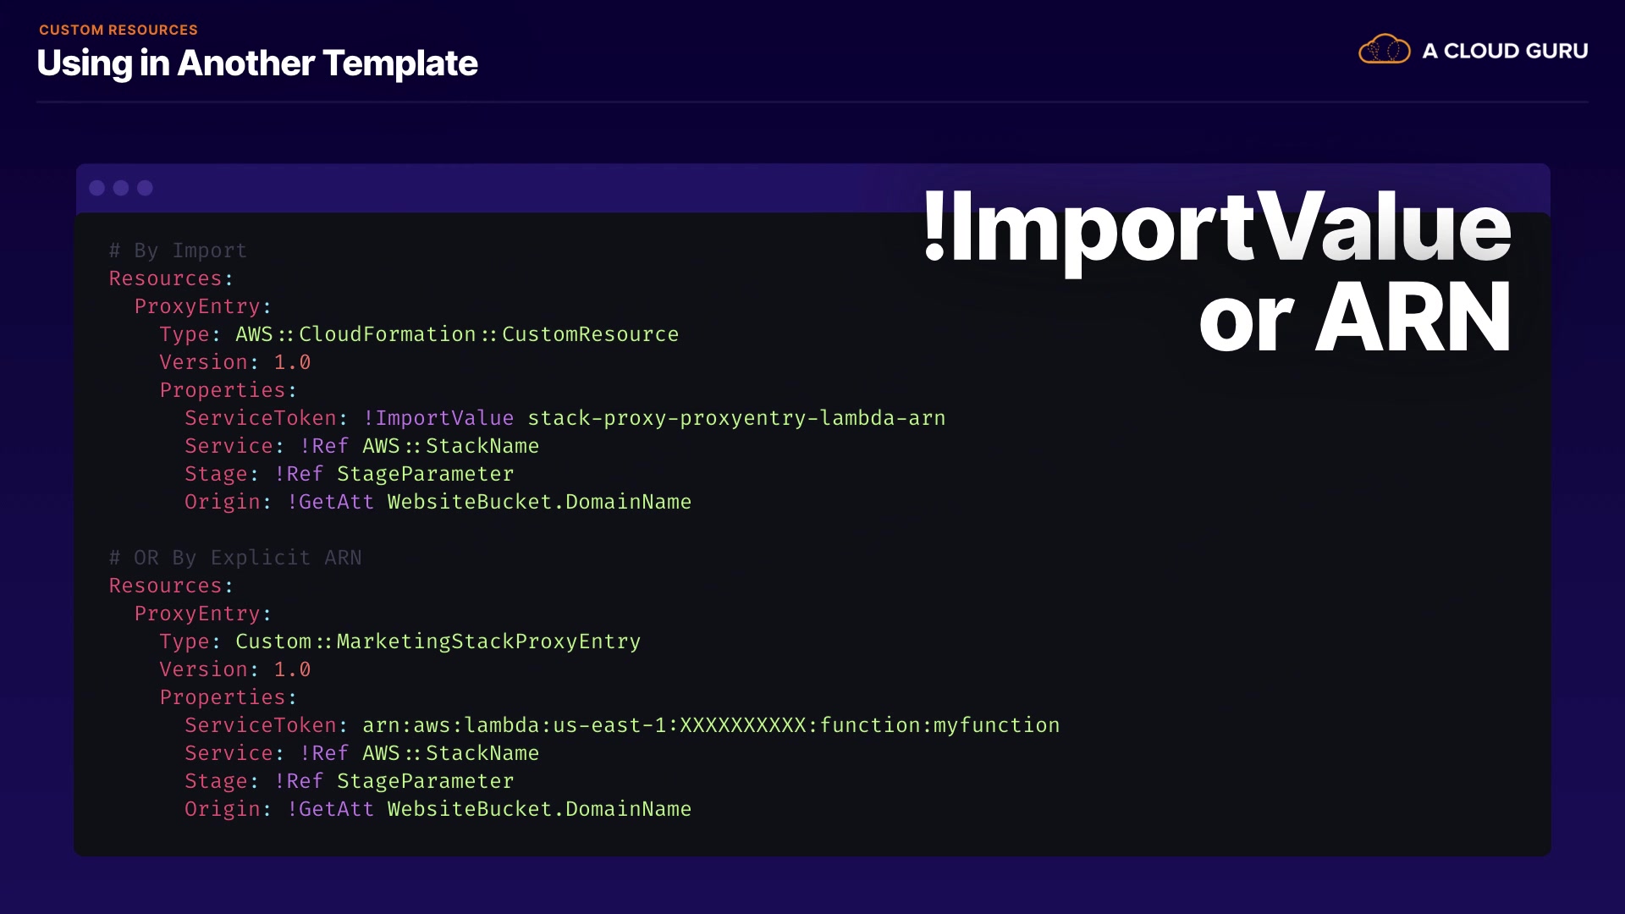Click the ServiceToken key above the Explicit ARN comment
The width and height of the screenshot is (1625, 914).
(261, 418)
